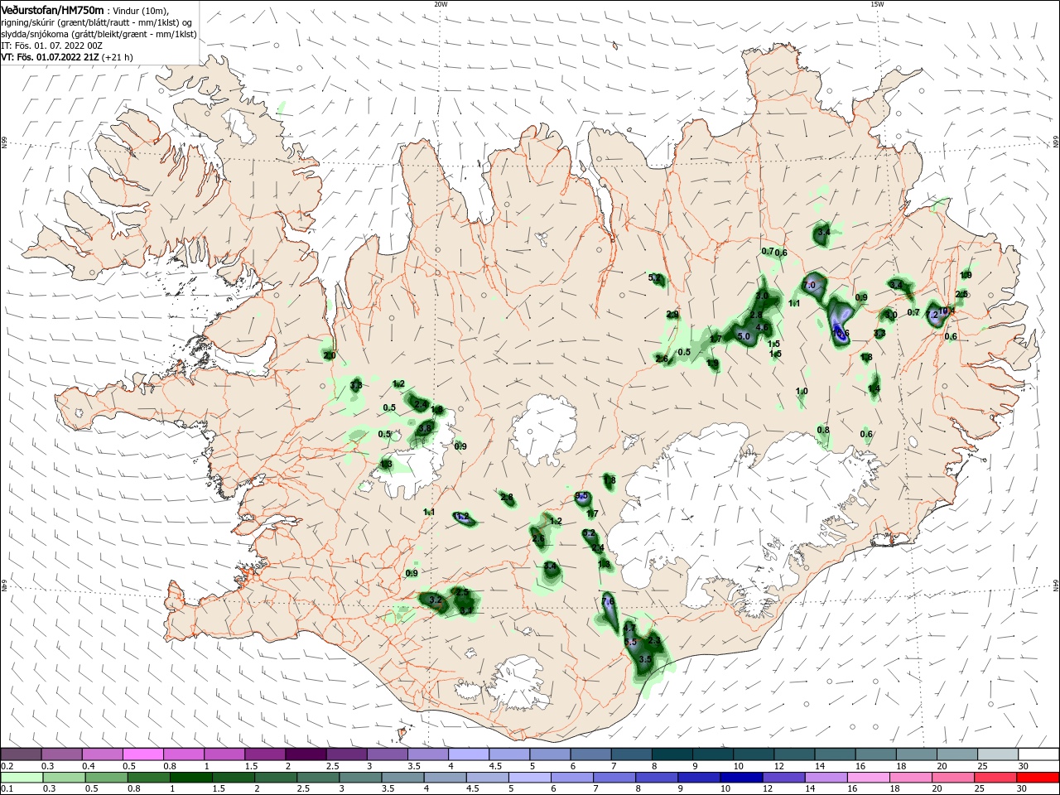Select the dark blue rain swatch labeled 10
Viewport: 1060px width, 795px height.
pyautogui.click(x=740, y=778)
